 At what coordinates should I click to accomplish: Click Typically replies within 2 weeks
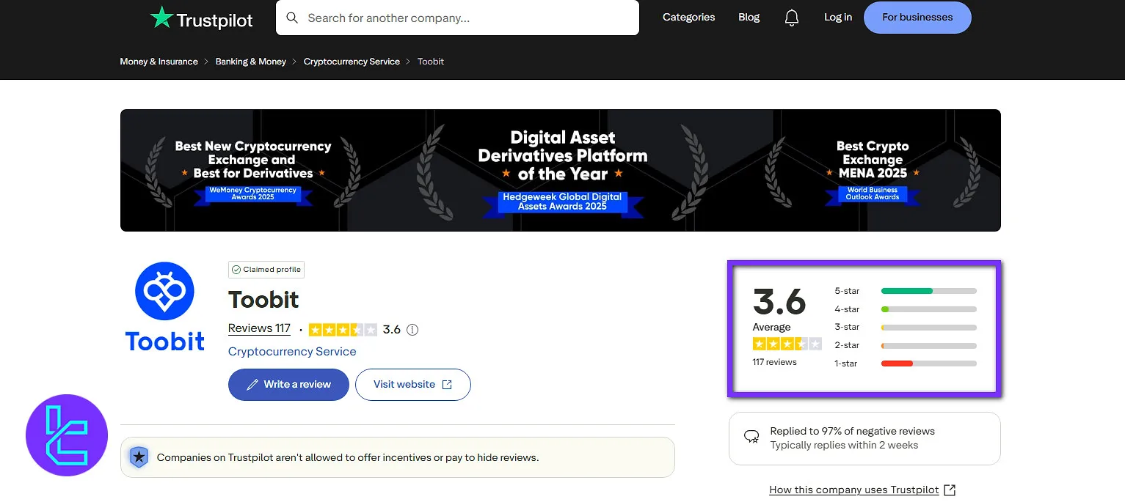(844, 445)
